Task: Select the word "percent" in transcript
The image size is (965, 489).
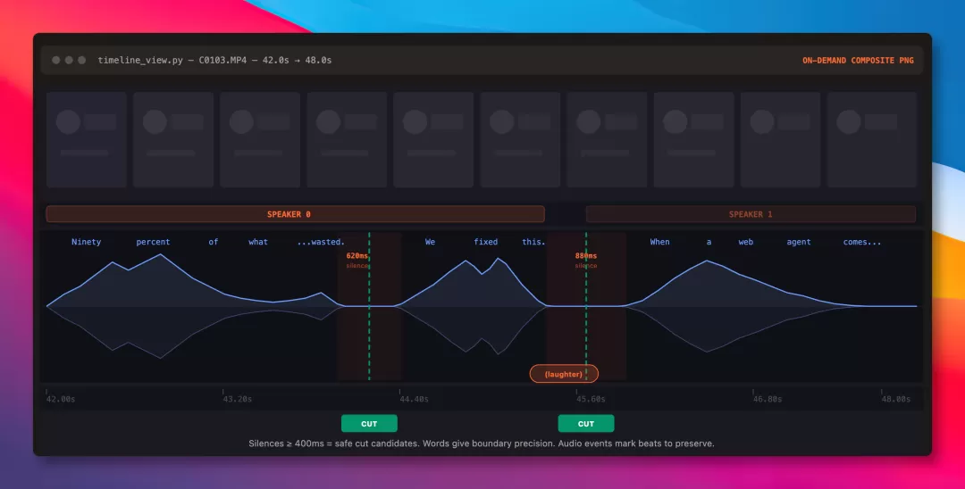Action: [x=154, y=242]
